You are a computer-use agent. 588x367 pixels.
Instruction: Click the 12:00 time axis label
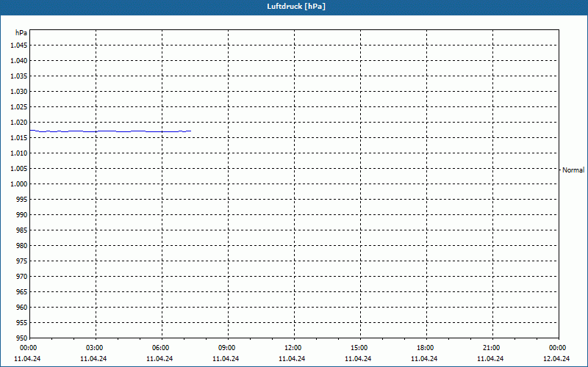click(293, 348)
